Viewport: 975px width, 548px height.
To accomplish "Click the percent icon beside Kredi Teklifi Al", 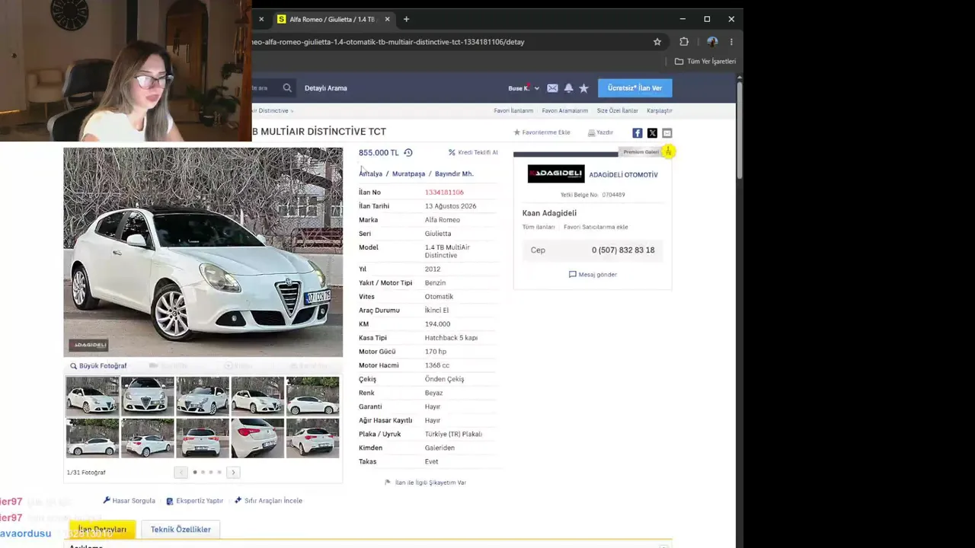I will [452, 152].
